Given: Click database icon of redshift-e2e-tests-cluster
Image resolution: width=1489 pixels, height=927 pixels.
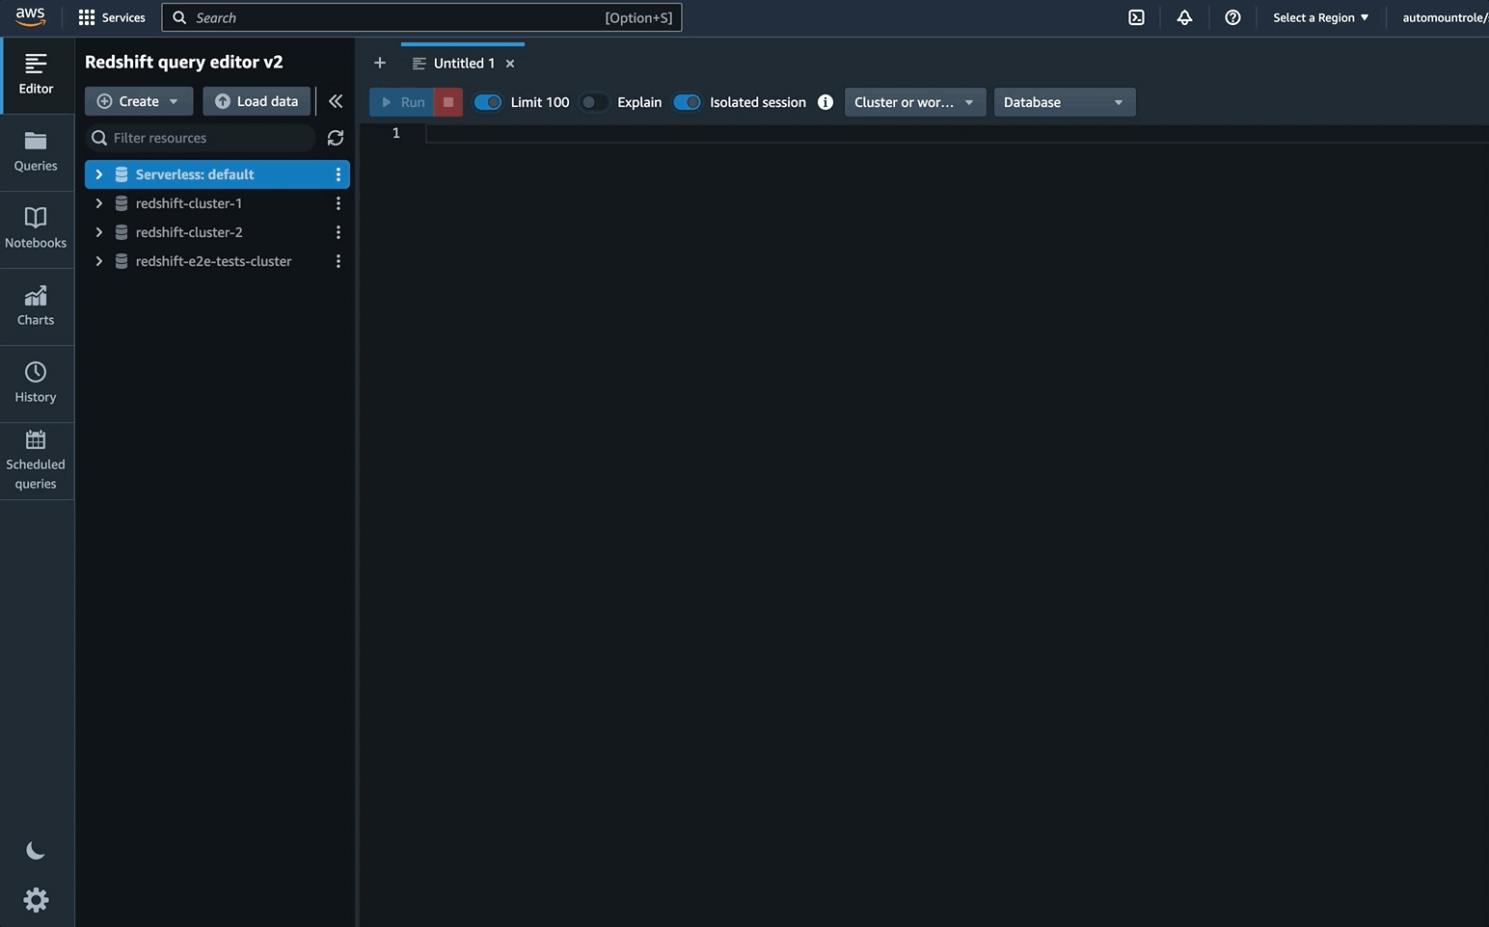Looking at the screenshot, I should pos(122,261).
